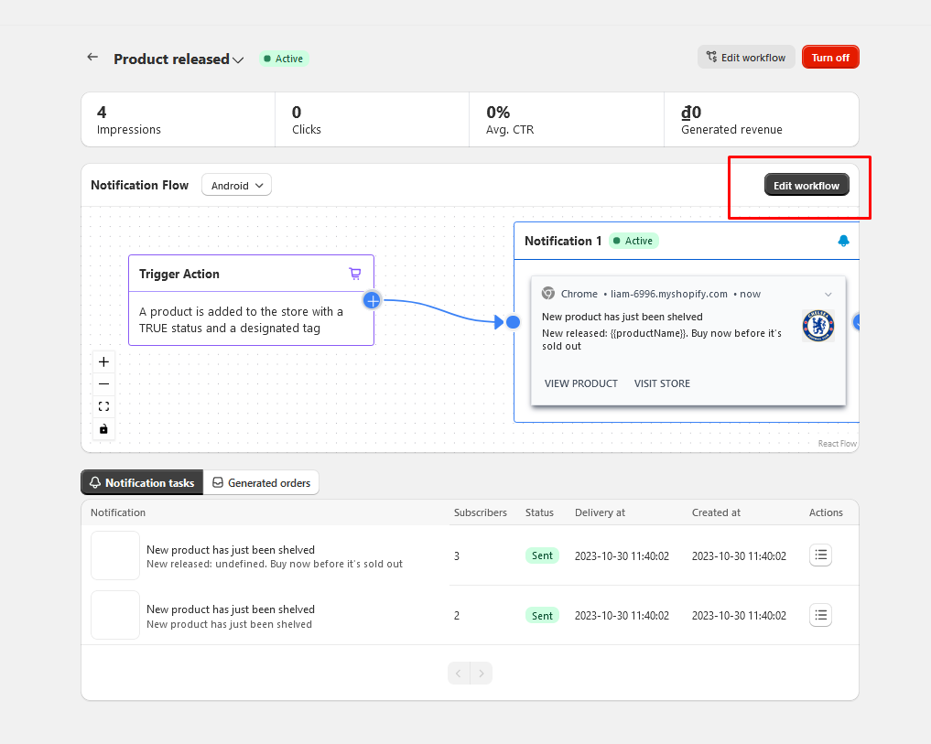The width and height of the screenshot is (931, 744).
Task: Zoom out on the flow canvas
Action: pos(103,384)
